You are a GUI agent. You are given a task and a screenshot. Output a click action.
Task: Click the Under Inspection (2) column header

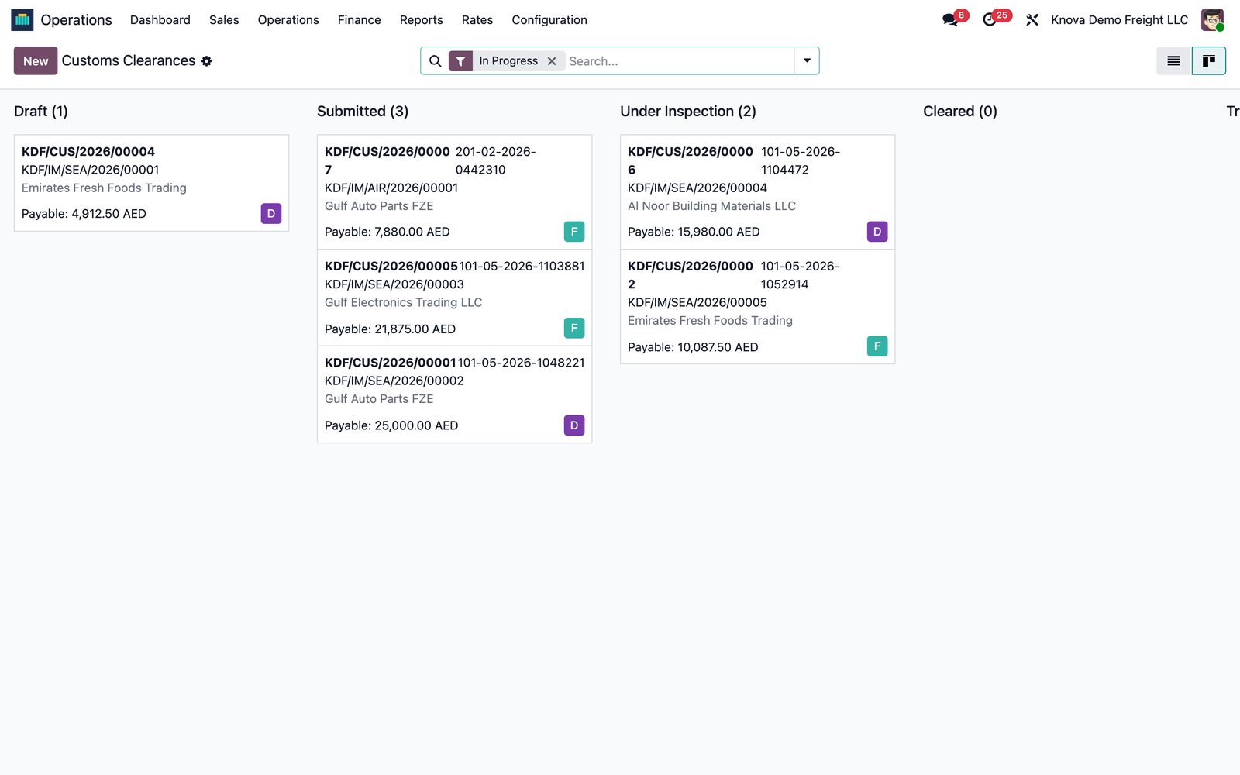(x=688, y=112)
